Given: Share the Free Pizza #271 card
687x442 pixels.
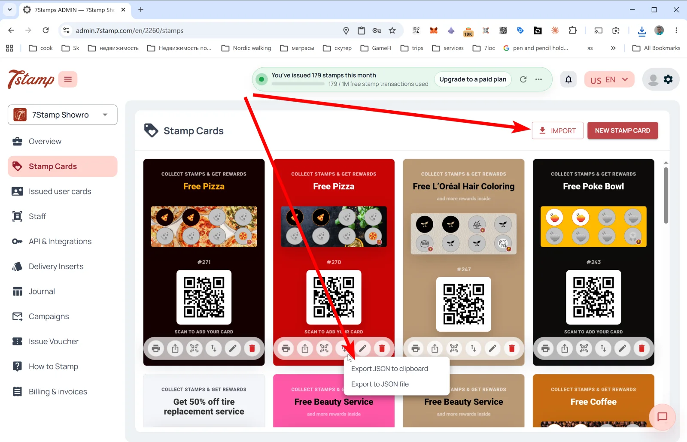Looking at the screenshot, I should [175, 348].
